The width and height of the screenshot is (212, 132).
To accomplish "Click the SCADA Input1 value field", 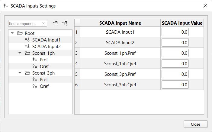I will click(x=175, y=32).
